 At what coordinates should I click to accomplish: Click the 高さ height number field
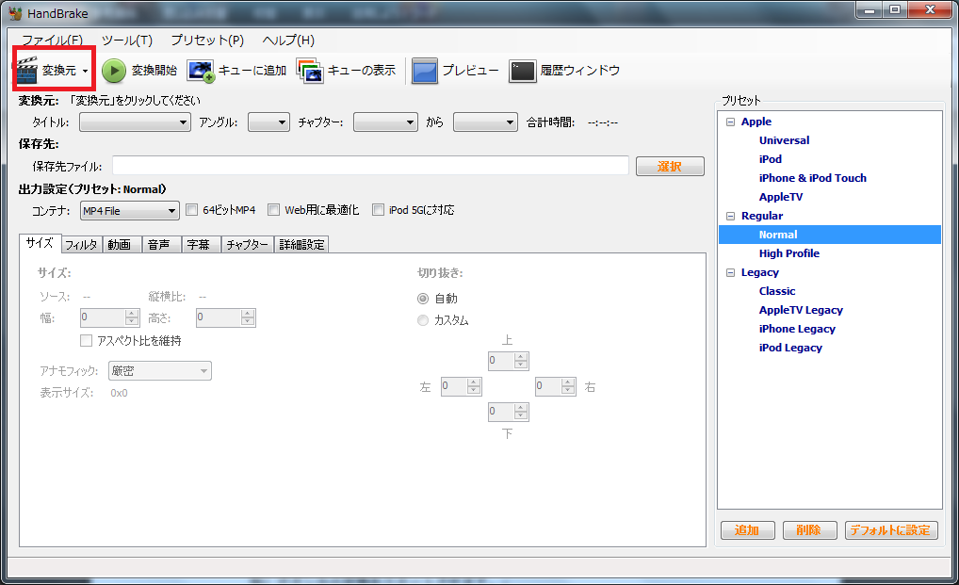[226, 317]
